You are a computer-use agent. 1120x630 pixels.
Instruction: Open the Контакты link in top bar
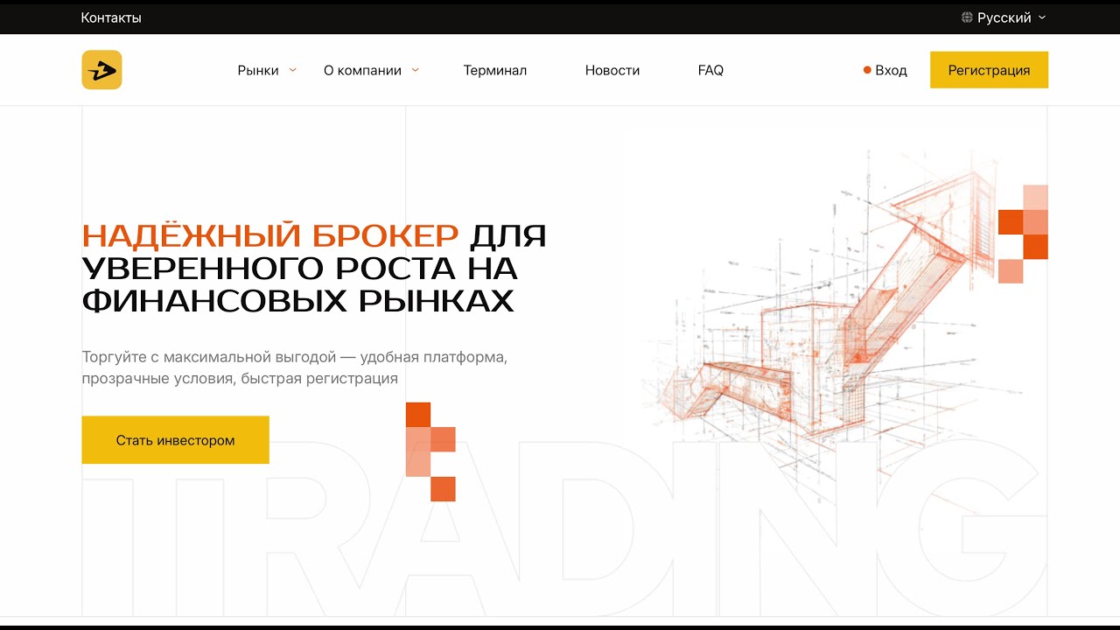[111, 17]
